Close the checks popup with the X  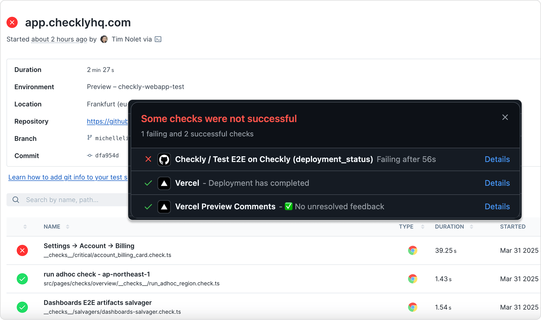[505, 117]
